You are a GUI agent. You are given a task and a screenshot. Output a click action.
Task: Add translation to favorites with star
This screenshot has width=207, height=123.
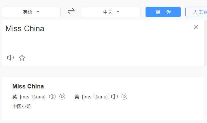(x=22, y=58)
